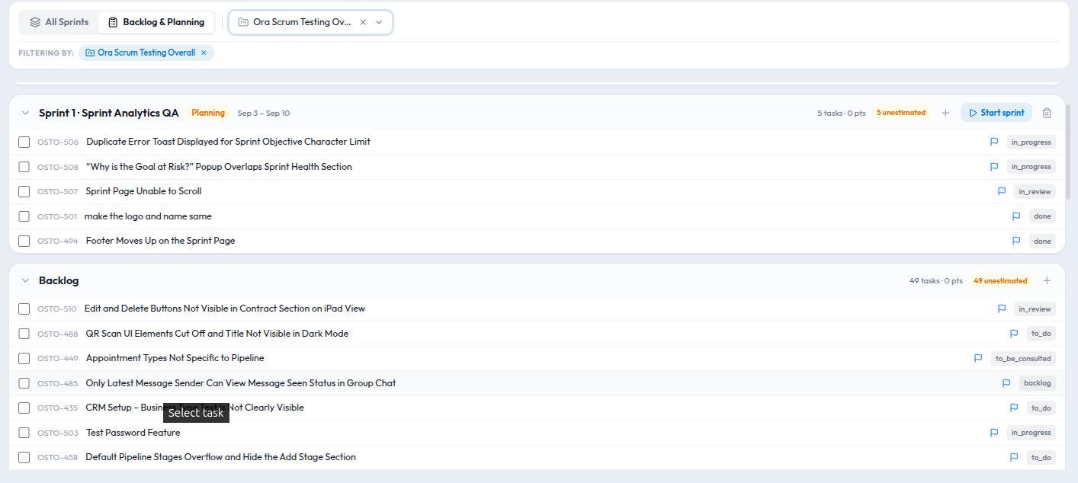Viewport: 1078px width, 483px height.
Task: Select the checkbox for OSTO-488
Action: click(24, 334)
